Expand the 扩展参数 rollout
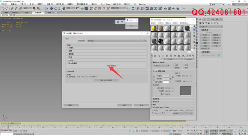 tap(173, 99)
